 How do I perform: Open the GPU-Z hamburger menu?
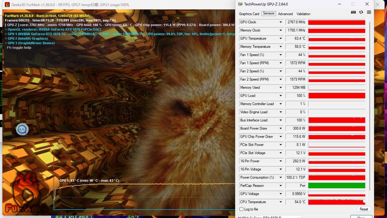369,12
